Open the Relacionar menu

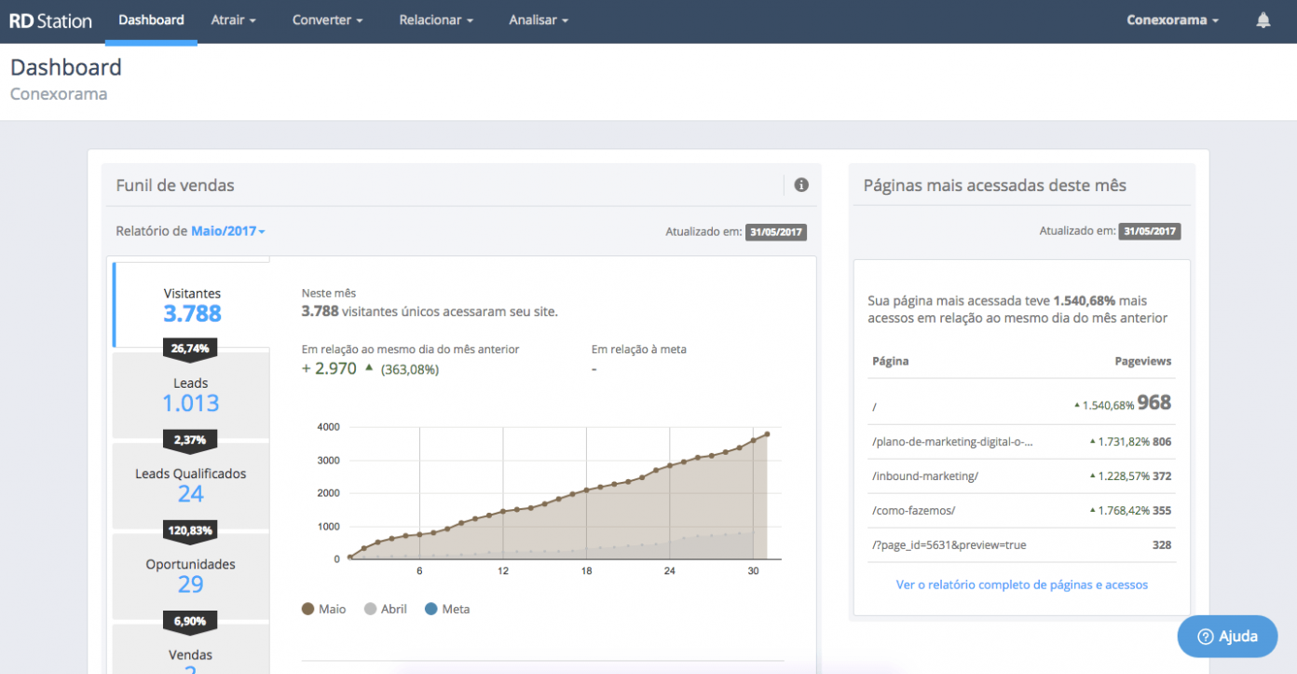(436, 21)
